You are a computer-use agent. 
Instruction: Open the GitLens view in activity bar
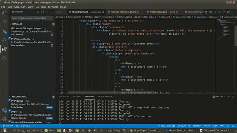pos(4,58)
